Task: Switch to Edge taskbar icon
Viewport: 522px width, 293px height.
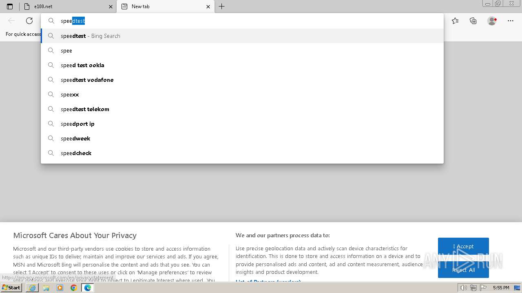Action: click(87, 288)
